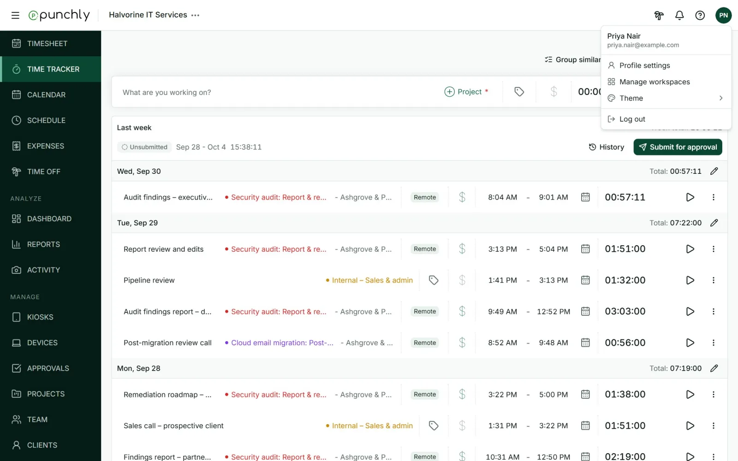Edit Wed, Sep 30 day with pencil icon
This screenshot has height=461, width=738.
(714, 171)
